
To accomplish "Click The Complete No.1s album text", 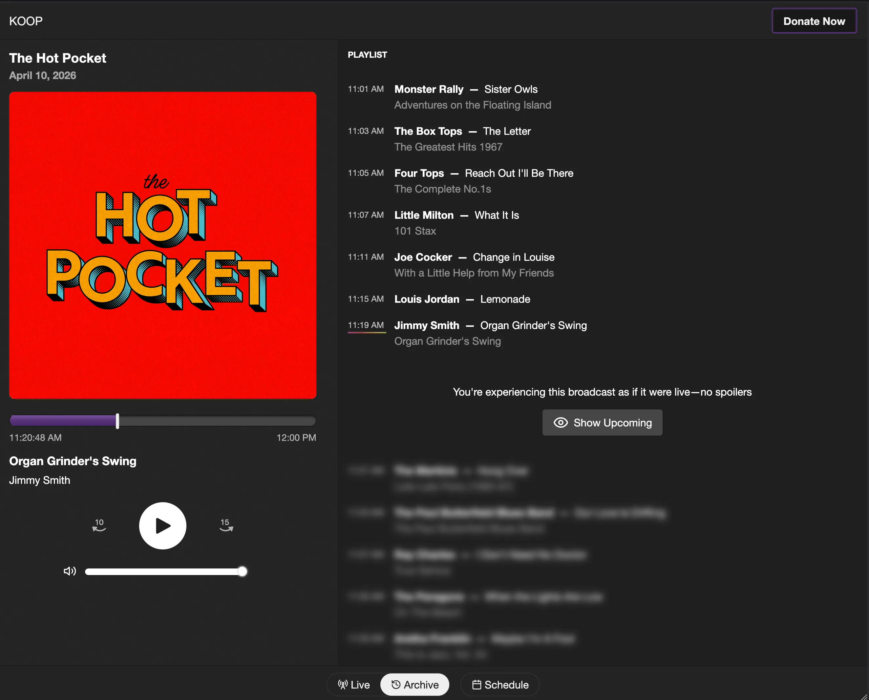I will click(443, 189).
